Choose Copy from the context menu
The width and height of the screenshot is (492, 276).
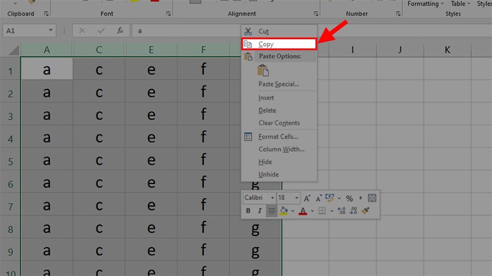[279, 44]
